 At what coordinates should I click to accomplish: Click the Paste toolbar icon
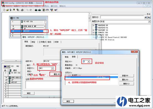pyautogui.click(x=31, y=10)
